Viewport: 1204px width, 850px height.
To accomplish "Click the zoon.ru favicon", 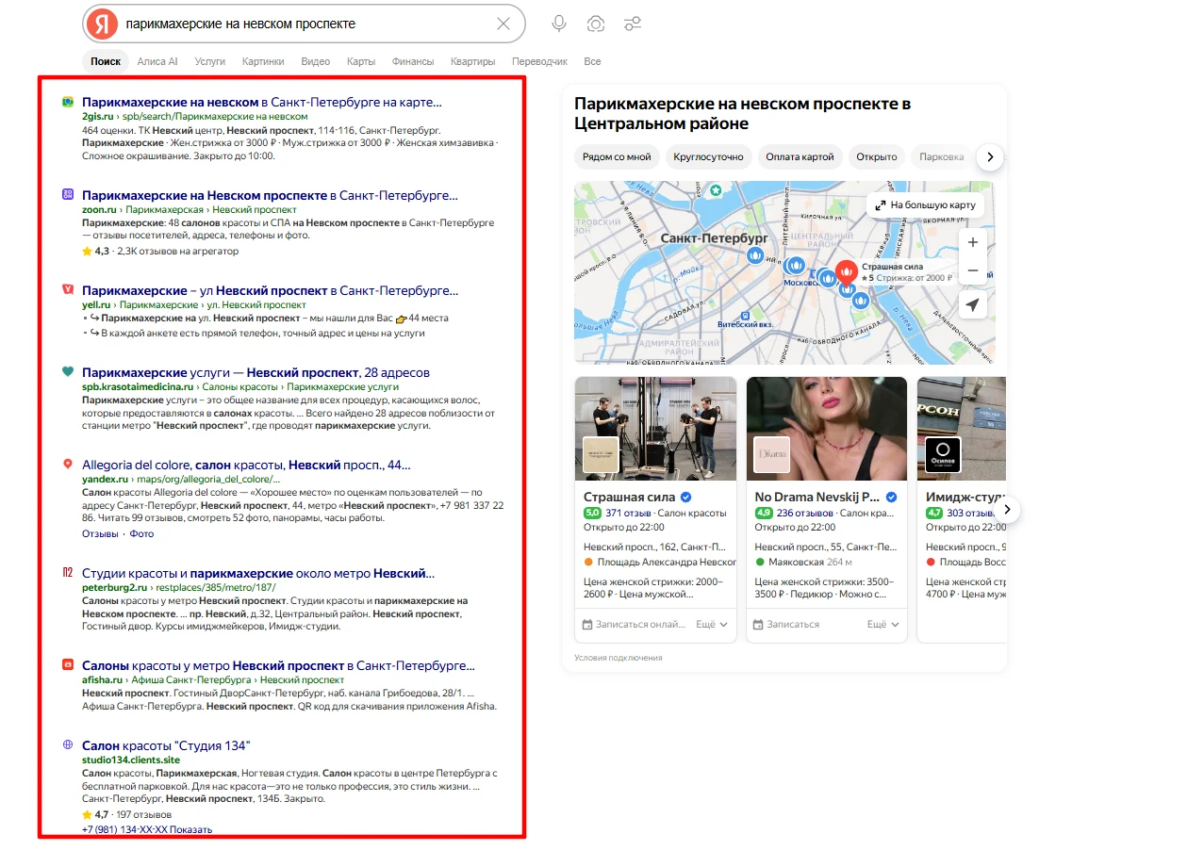I will 68,195.
